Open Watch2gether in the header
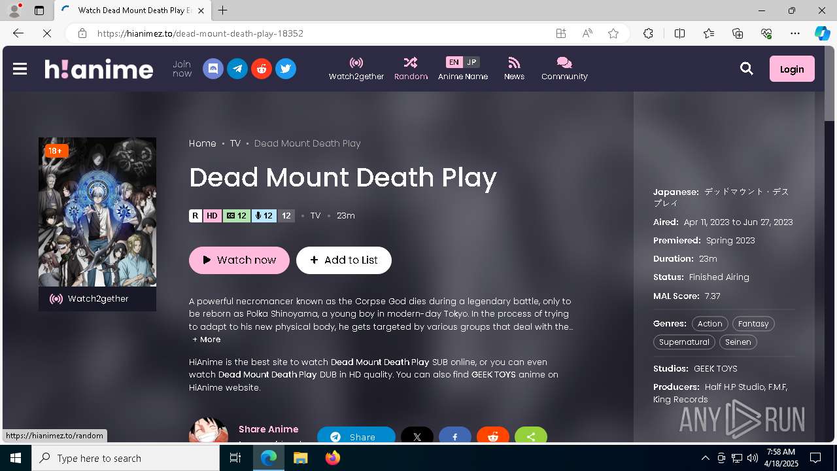This screenshot has height=471, width=837. tap(356, 69)
